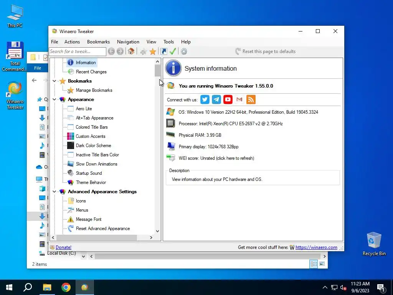Click the Donate! link
Viewport: 393px width, 295px height.
pyautogui.click(x=63, y=247)
